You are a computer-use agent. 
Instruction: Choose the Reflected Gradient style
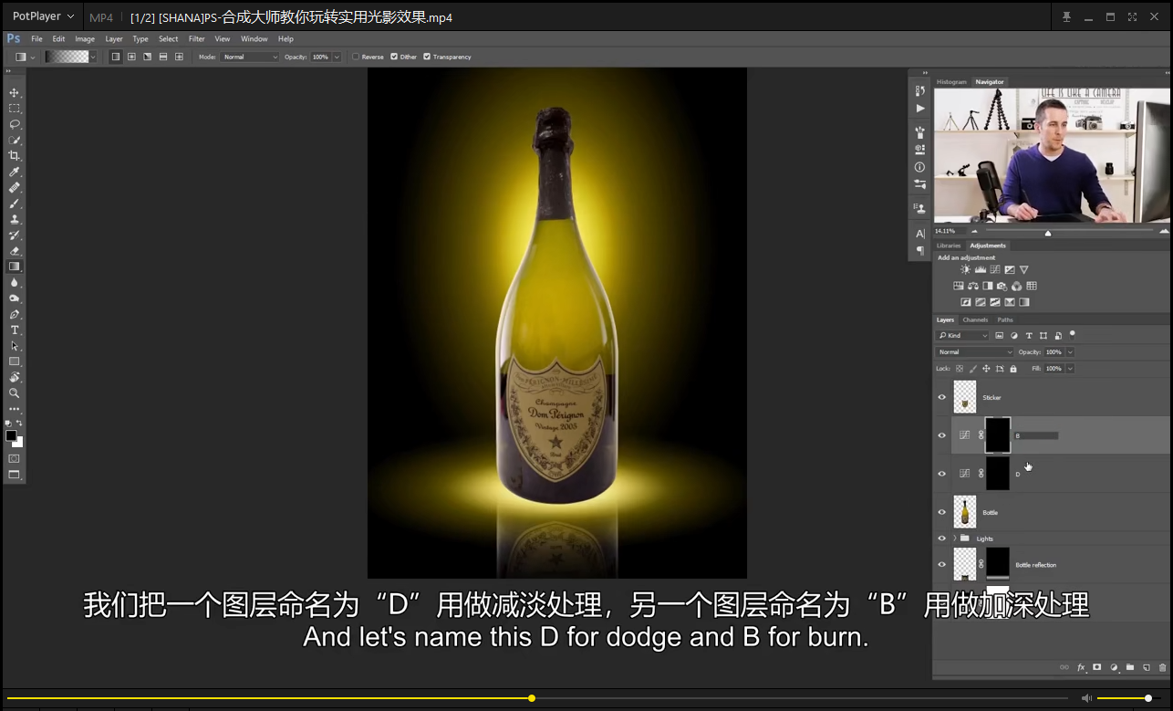[x=163, y=57]
